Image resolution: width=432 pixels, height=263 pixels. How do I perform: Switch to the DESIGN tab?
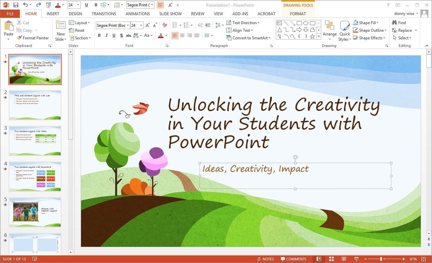pyautogui.click(x=75, y=14)
